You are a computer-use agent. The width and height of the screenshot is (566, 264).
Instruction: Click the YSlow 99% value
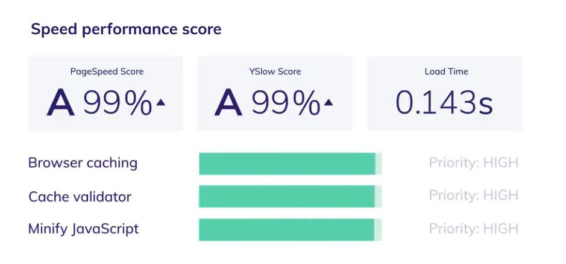coord(286,103)
